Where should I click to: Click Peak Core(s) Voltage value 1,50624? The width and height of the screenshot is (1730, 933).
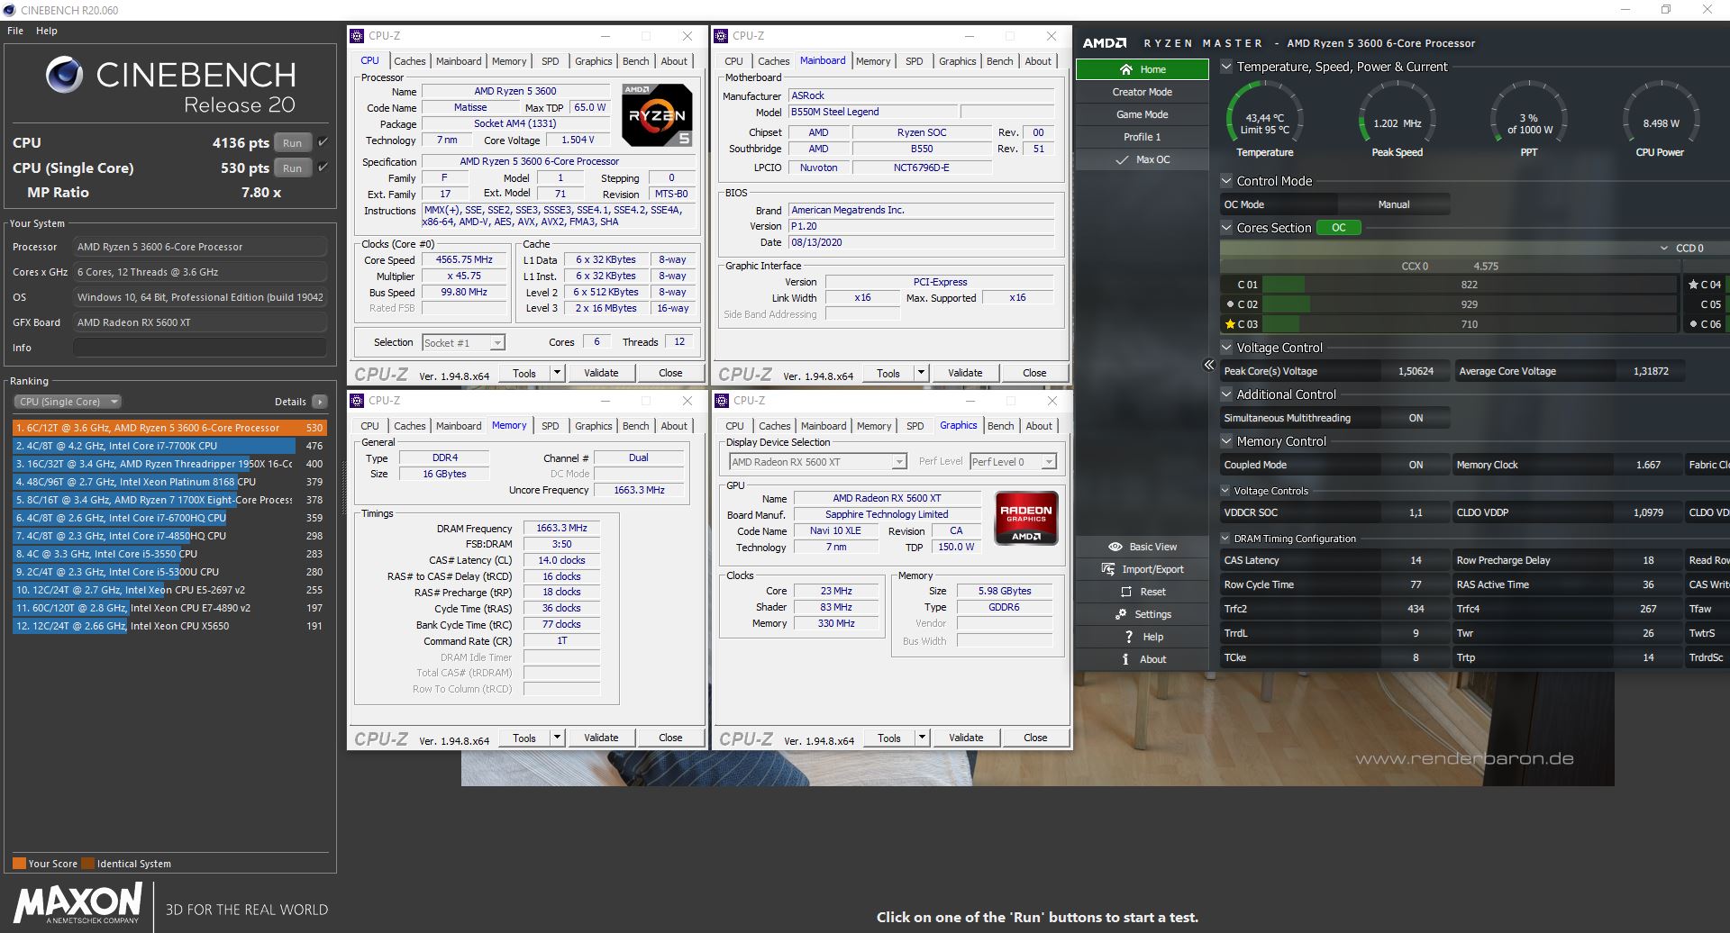pyautogui.click(x=1416, y=371)
